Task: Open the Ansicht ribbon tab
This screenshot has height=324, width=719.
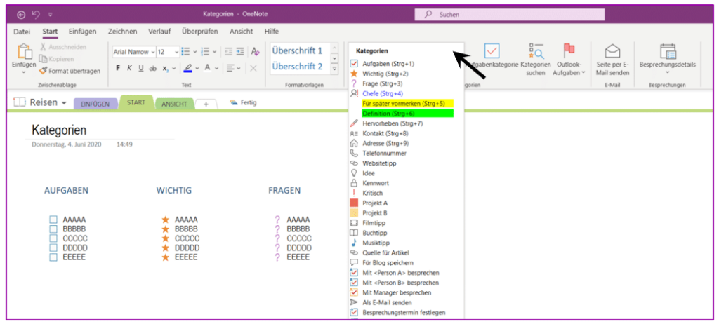Action: [x=242, y=32]
